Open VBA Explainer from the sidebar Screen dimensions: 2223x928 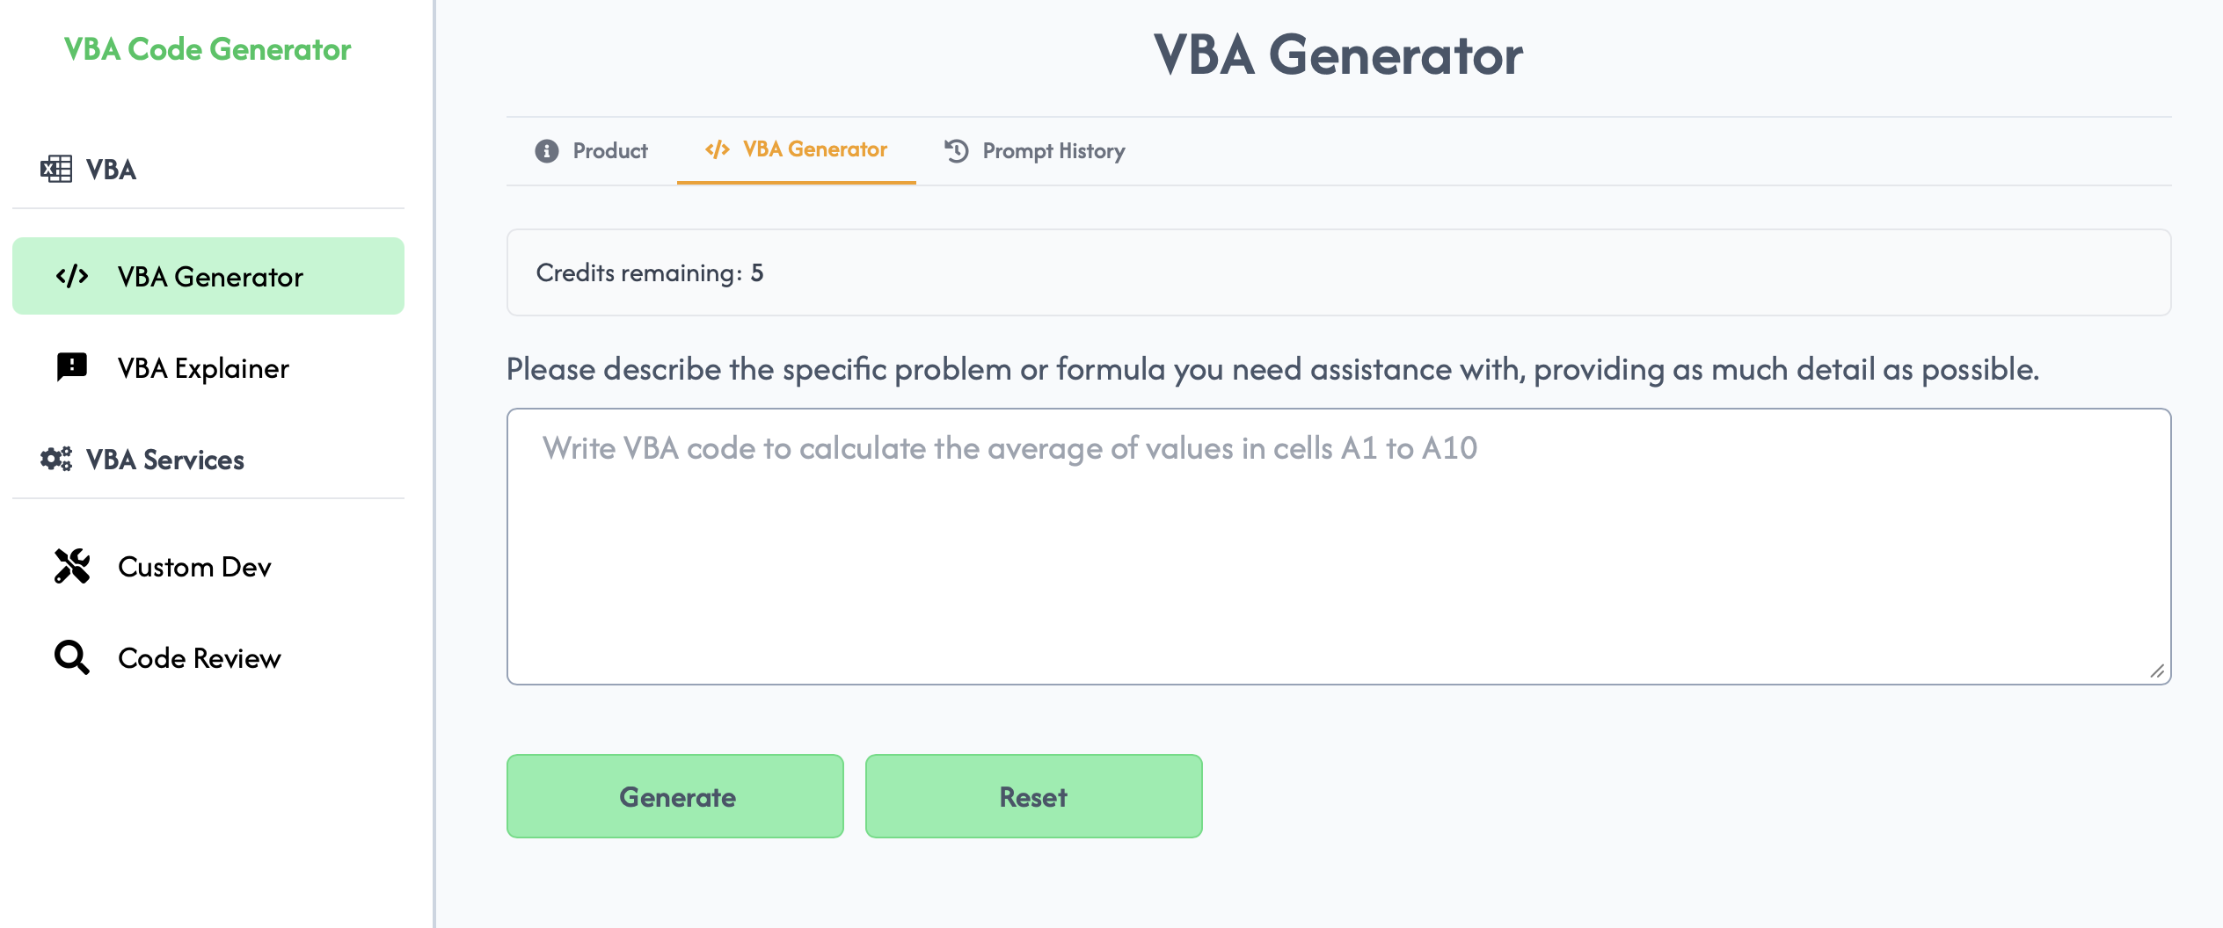[x=204, y=367]
